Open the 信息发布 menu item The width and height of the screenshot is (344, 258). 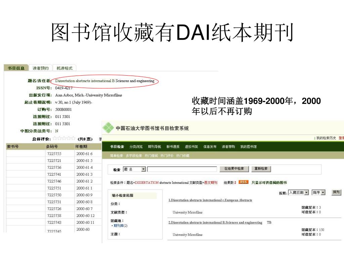point(210,146)
